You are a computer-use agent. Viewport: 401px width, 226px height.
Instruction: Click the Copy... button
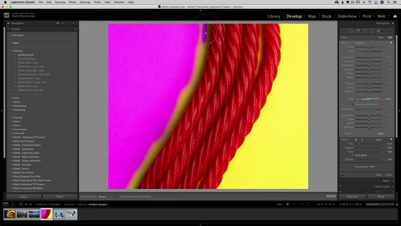click(x=24, y=197)
